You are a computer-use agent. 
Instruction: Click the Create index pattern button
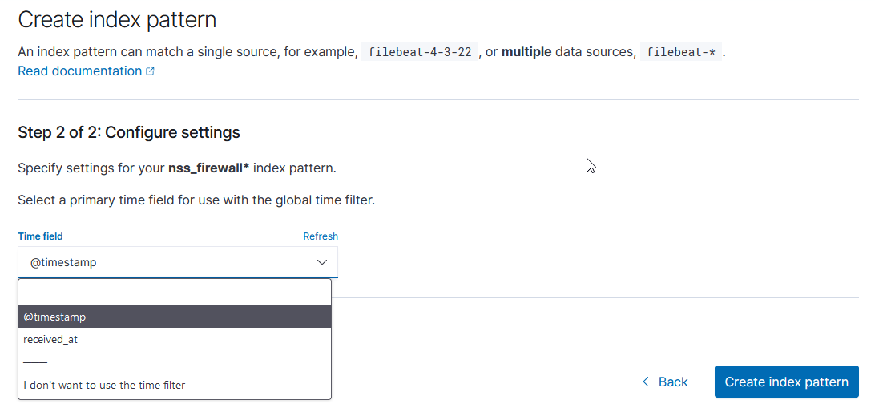pos(786,382)
